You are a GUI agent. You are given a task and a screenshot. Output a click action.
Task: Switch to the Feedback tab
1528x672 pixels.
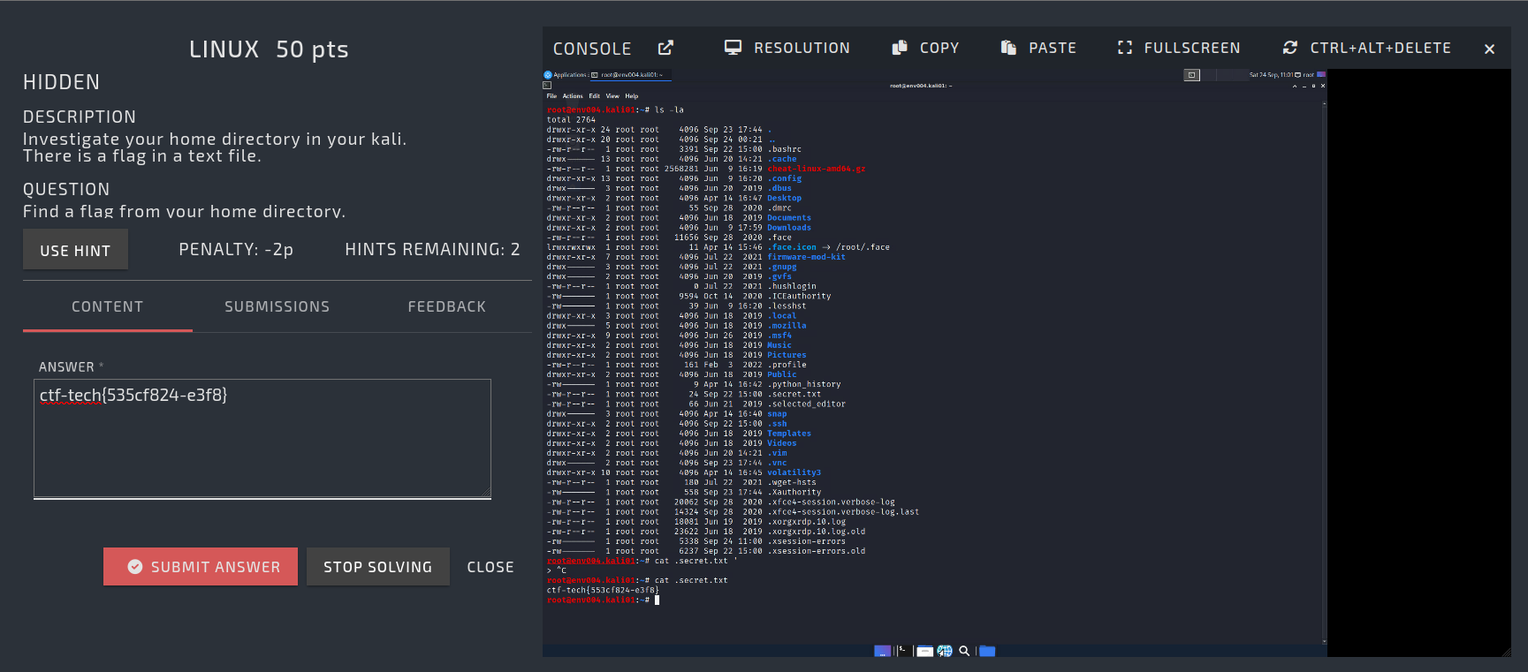click(446, 306)
